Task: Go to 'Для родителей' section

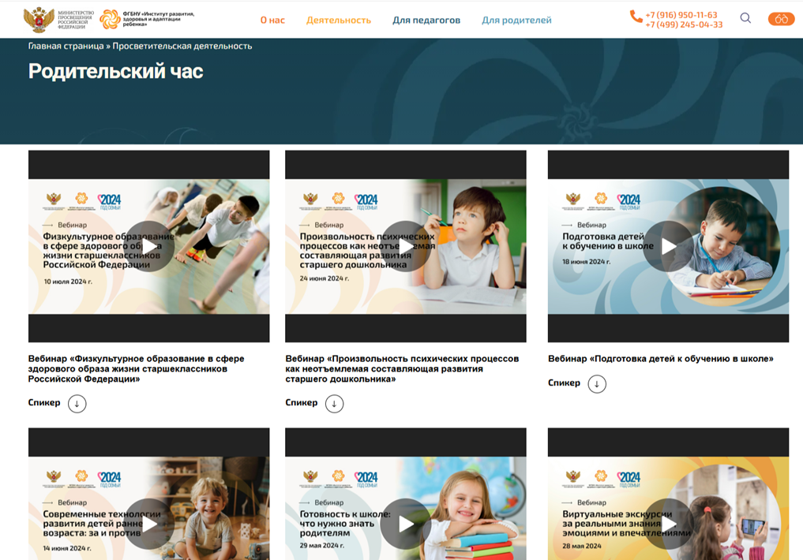Action: [516, 20]
